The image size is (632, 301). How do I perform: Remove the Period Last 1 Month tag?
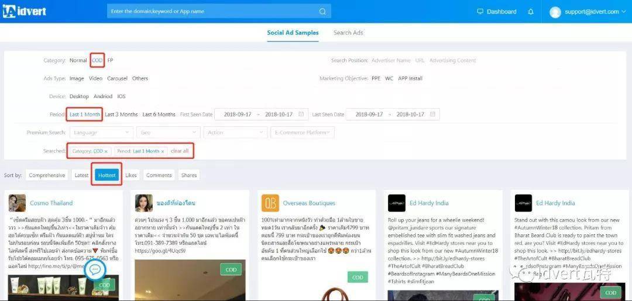click(163, 151)
